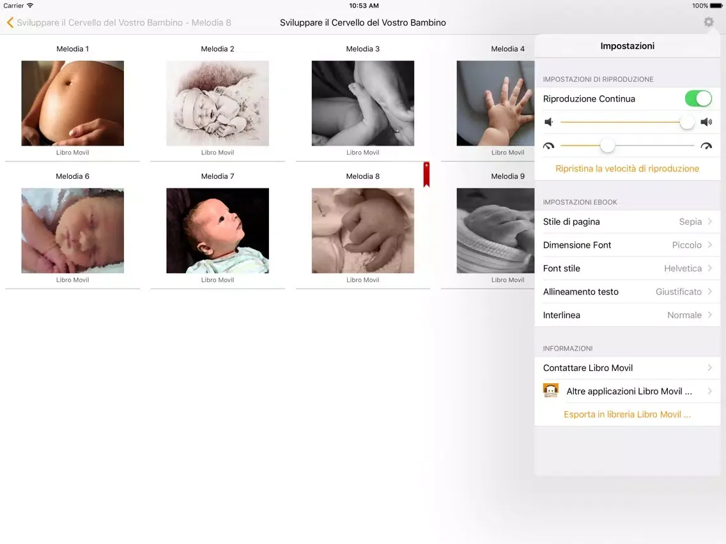This screenshot has height=544, width=726.
Task: Toggle the Riproduzione Continua switch
Action: pos(699,98)
